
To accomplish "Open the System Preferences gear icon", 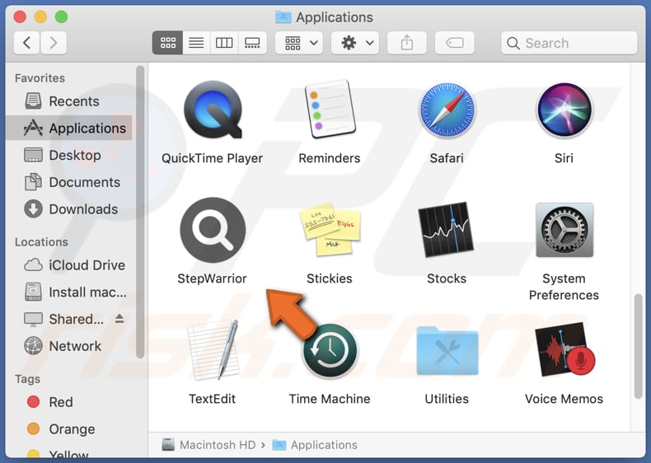I will pyautogui.click(x=564, y=230).
